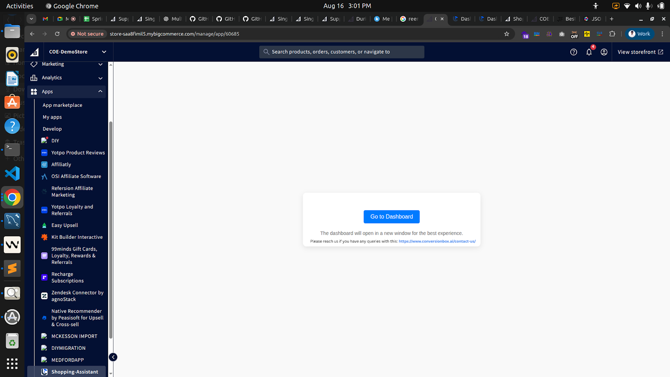Open Recharge Subscriptions app icon
Screen dimensions: 670x377
pos(44,277)
